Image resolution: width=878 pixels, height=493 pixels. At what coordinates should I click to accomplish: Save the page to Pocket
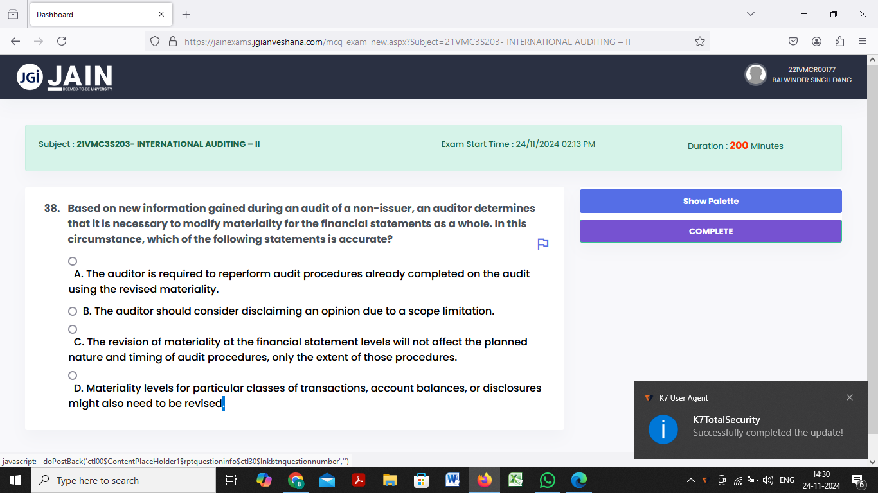click(x=793, y=41)
